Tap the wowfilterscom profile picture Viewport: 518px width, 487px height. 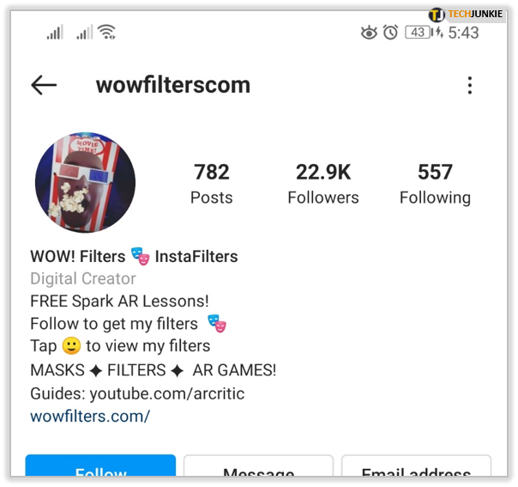pos(85,182)
